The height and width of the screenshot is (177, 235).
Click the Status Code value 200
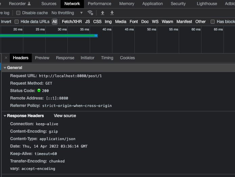point(45,91)
